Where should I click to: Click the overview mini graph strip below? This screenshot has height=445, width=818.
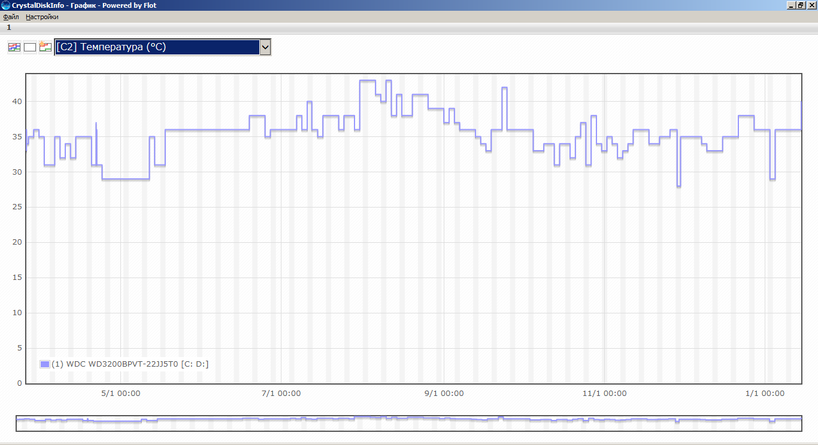(408, 423)
